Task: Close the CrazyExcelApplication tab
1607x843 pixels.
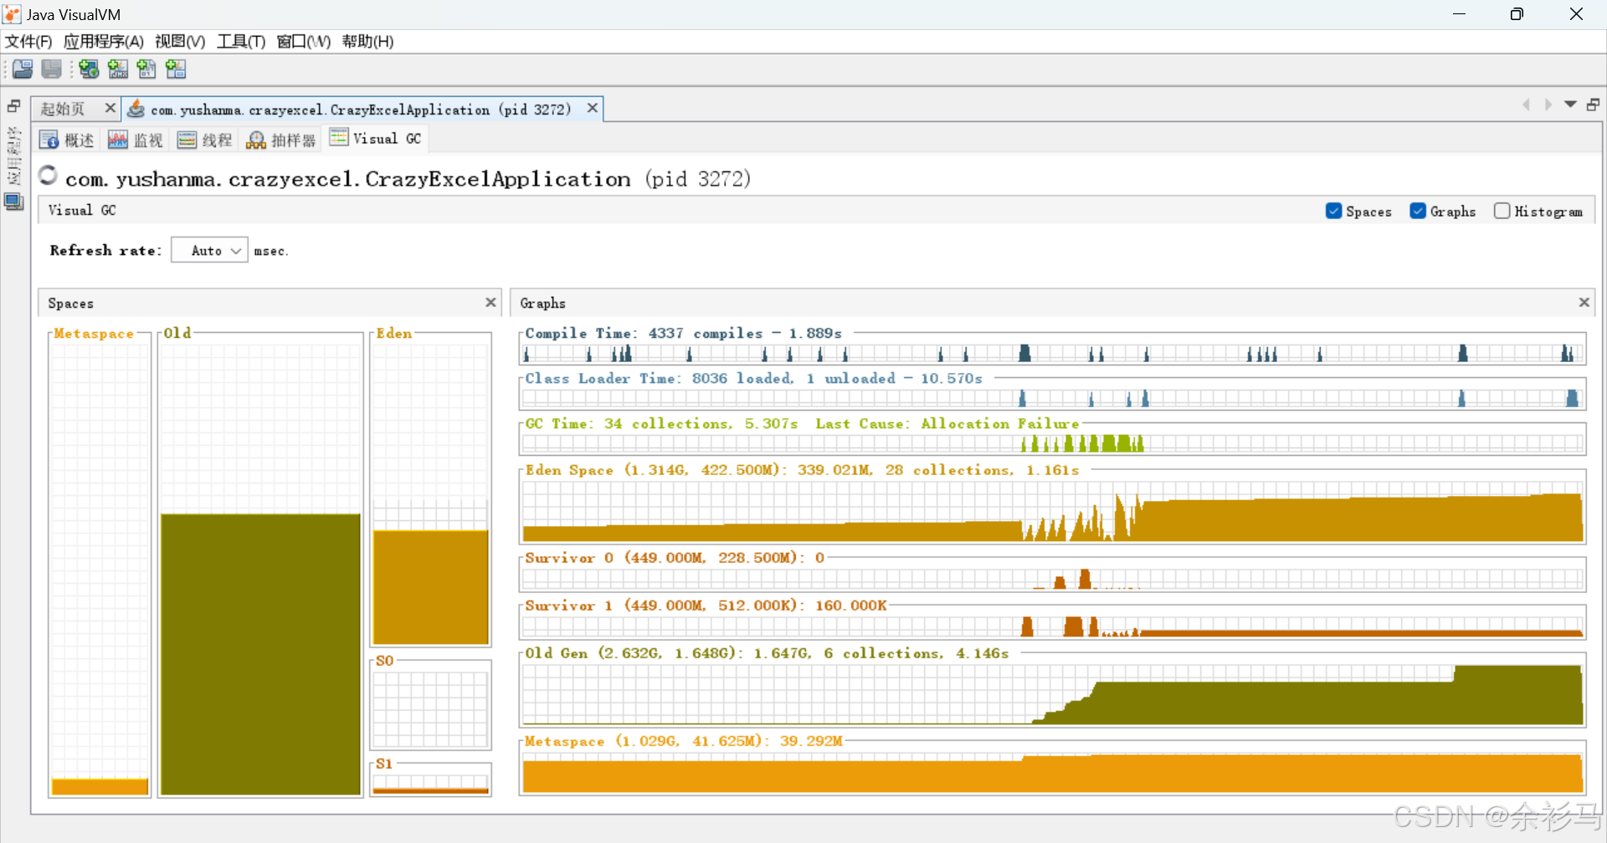Action: pyautogui.click(x=592, y=108)
